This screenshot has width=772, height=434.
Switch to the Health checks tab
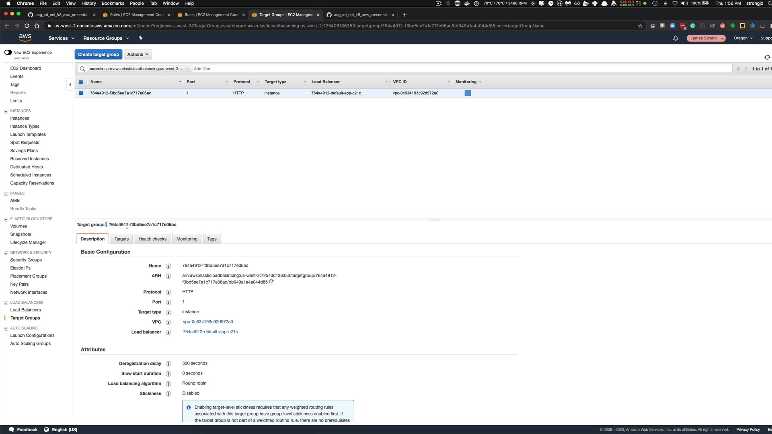[x=152, y=239]
